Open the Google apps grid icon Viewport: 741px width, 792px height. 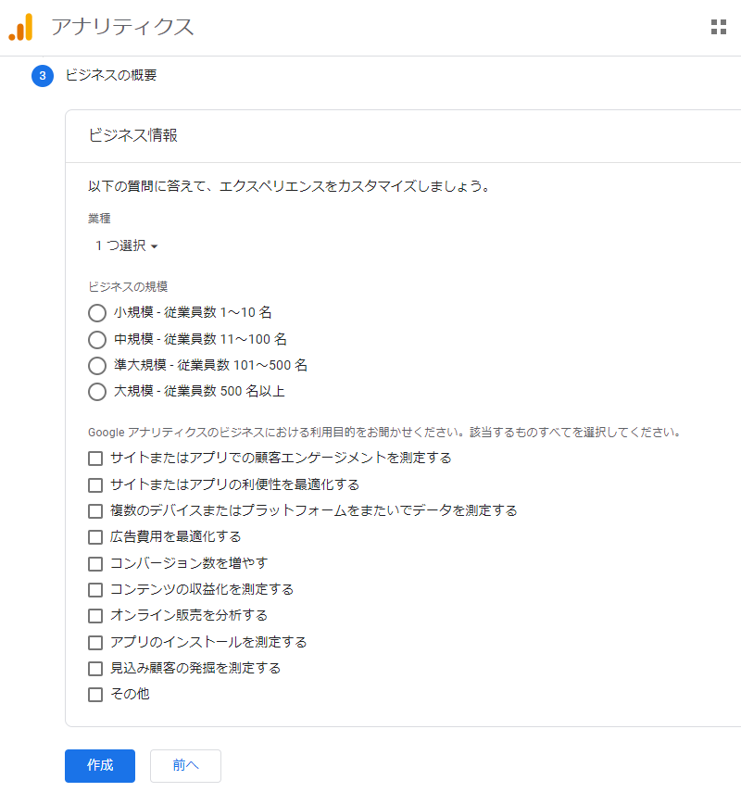tap(719, 27)
